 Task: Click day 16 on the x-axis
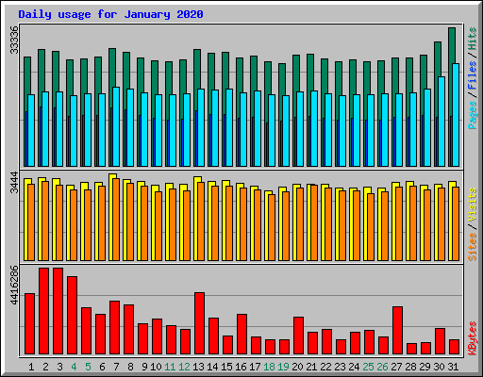241,367
